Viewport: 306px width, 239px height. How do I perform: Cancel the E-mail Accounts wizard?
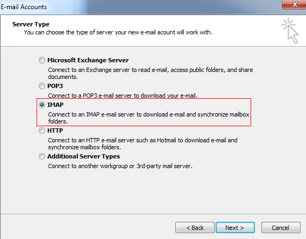(x=281, y=228)
